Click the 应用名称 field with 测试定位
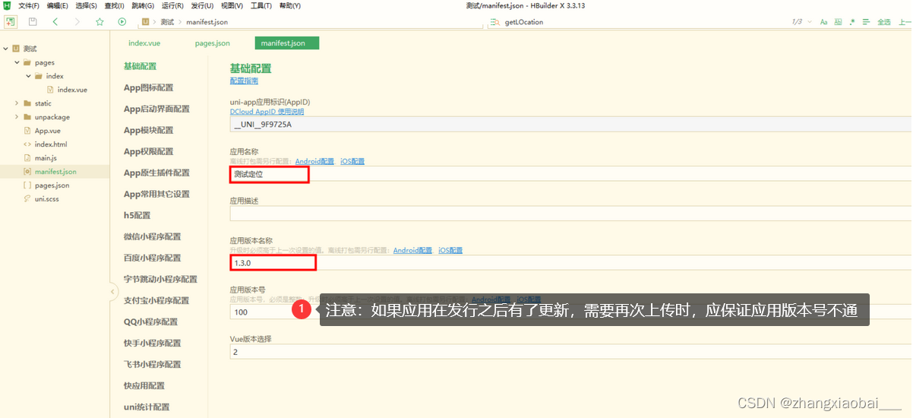This screenshot has height=418, width=913. [x=570, y=174]
